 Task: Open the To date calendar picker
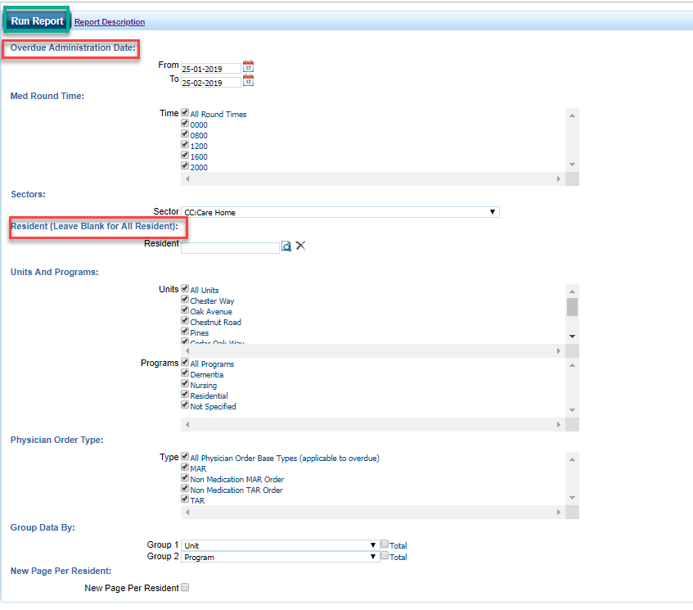249,80
